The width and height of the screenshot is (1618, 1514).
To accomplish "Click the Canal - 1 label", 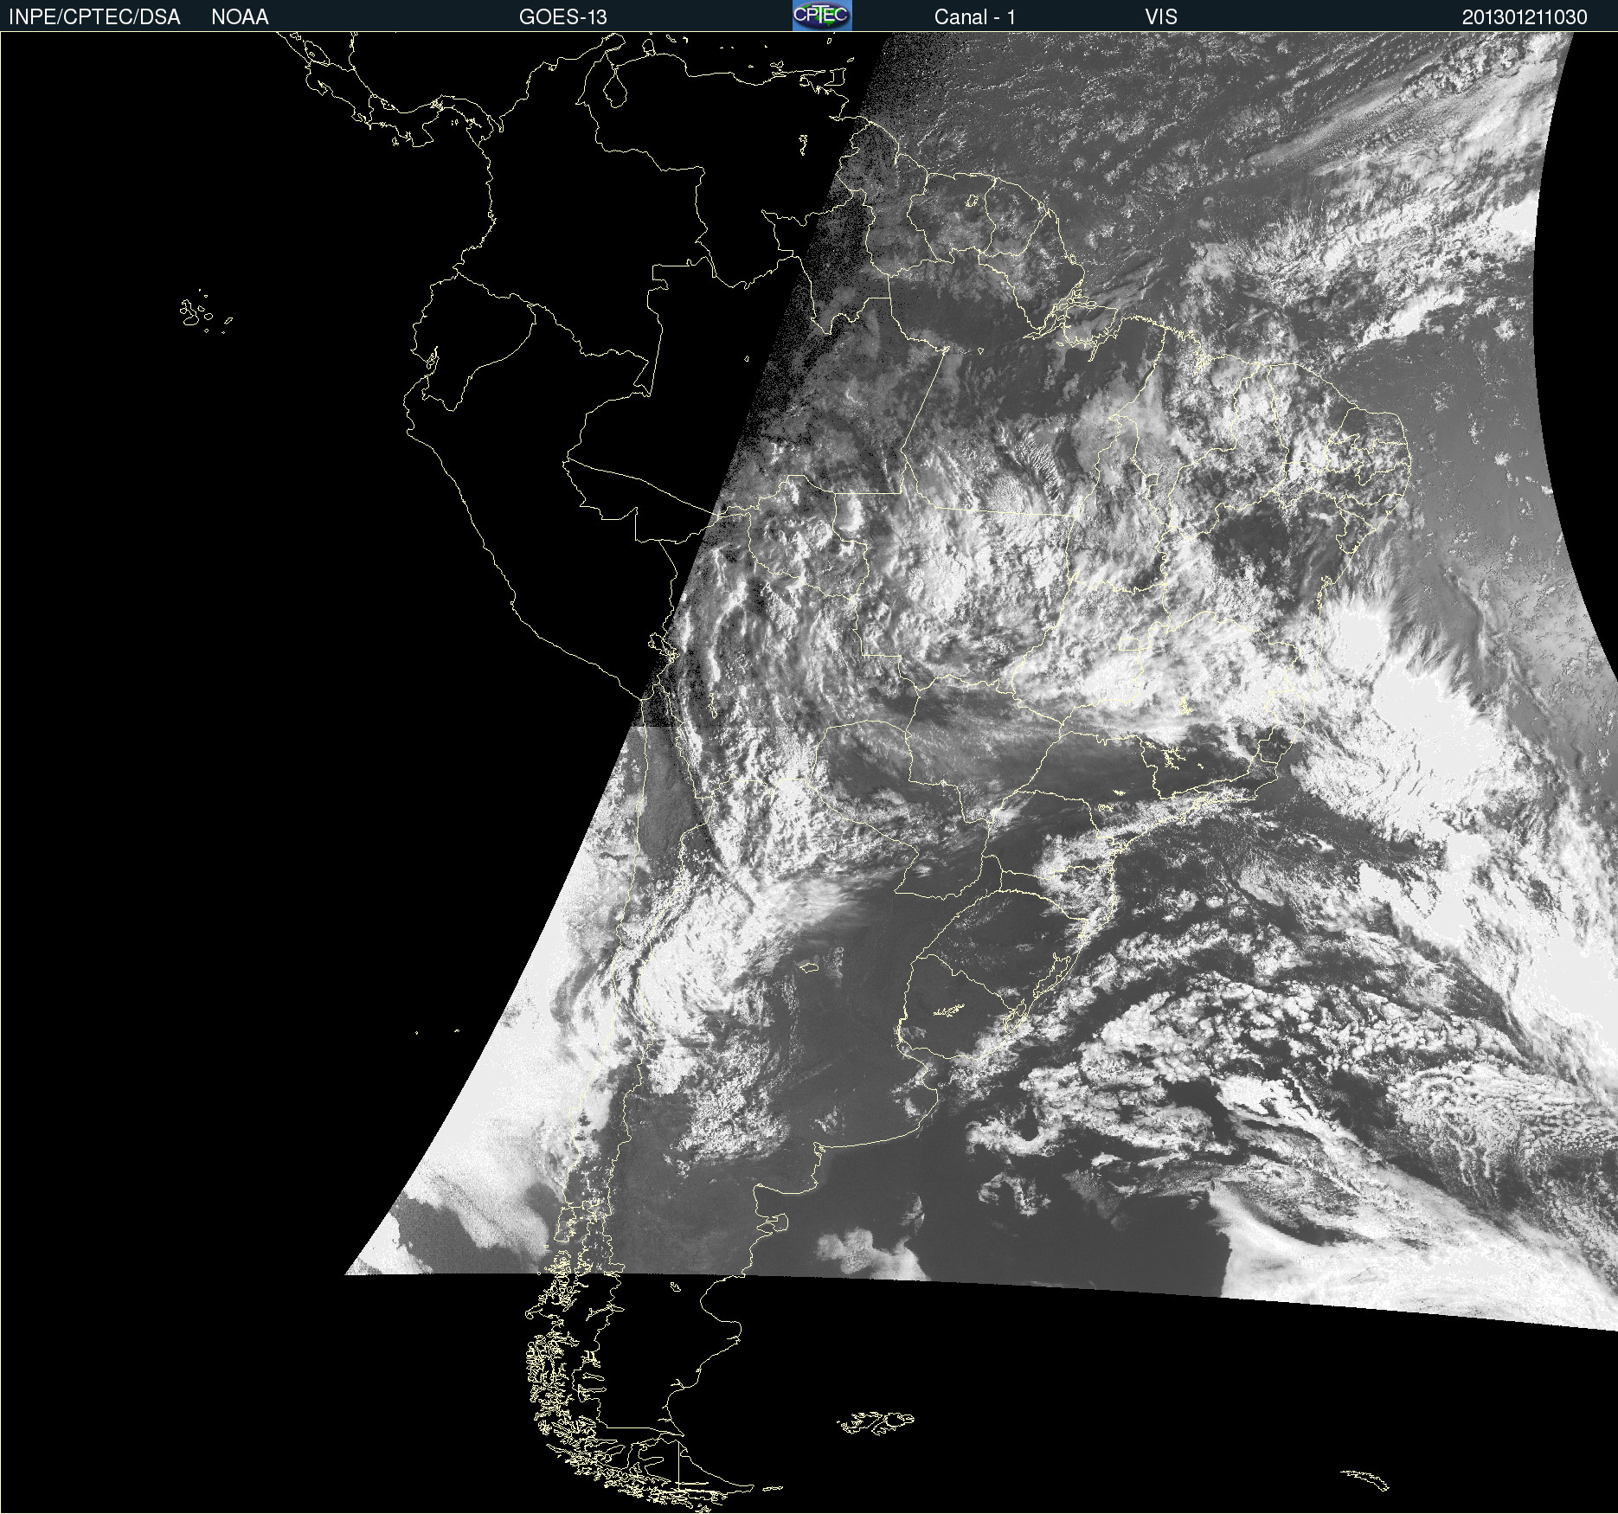I will point(974,17).
